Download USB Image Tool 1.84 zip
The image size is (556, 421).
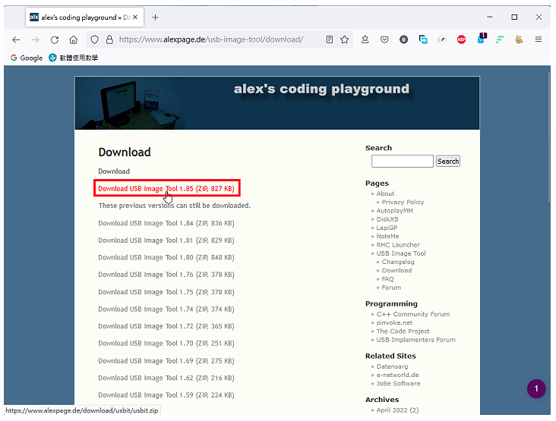click(x=166, y=223)
